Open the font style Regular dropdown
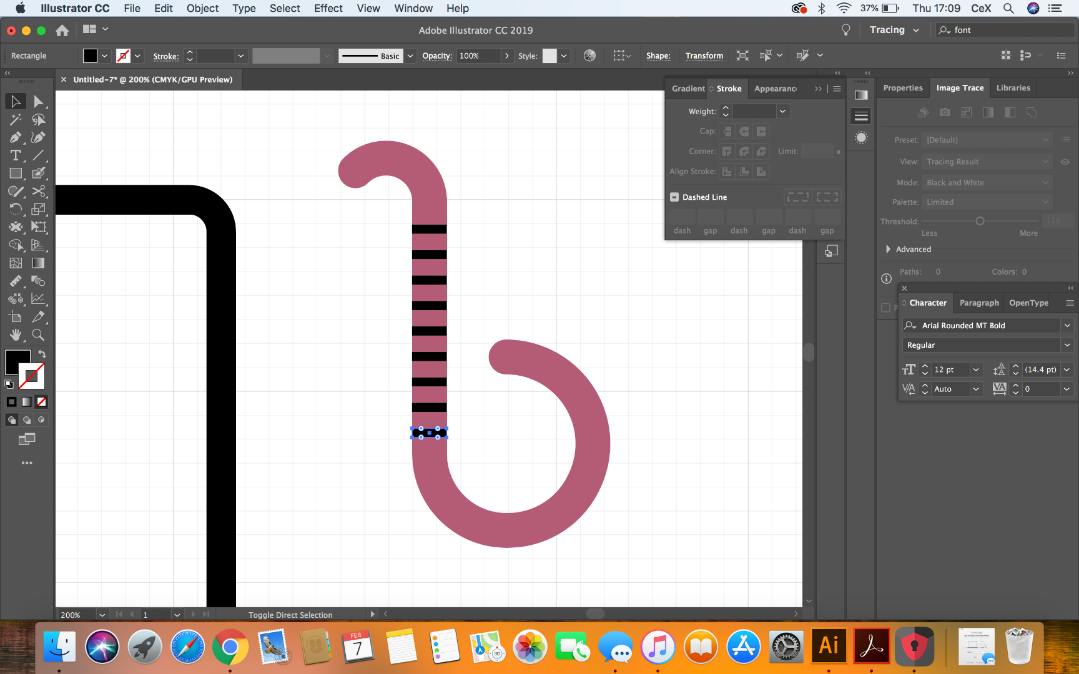The height and width of the screenshot is (674, 1079). pos(1067,345)
